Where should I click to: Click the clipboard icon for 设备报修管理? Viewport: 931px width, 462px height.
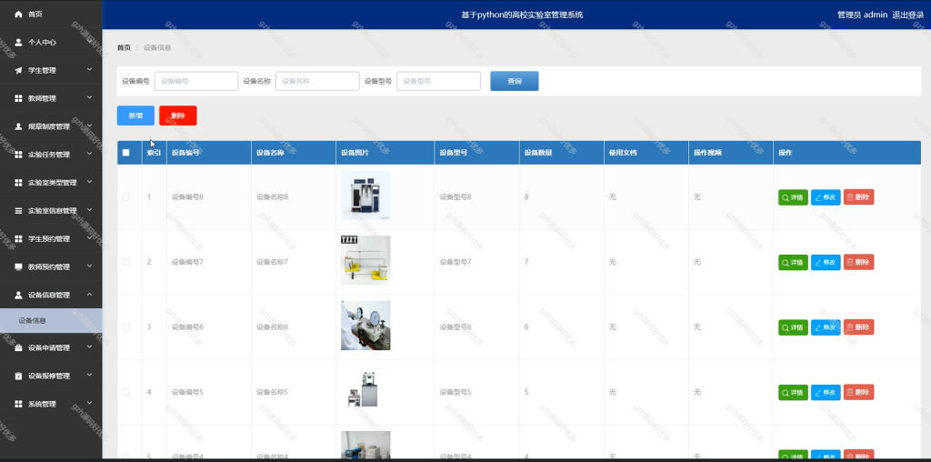pyautogui.click(x=18, y=376)
